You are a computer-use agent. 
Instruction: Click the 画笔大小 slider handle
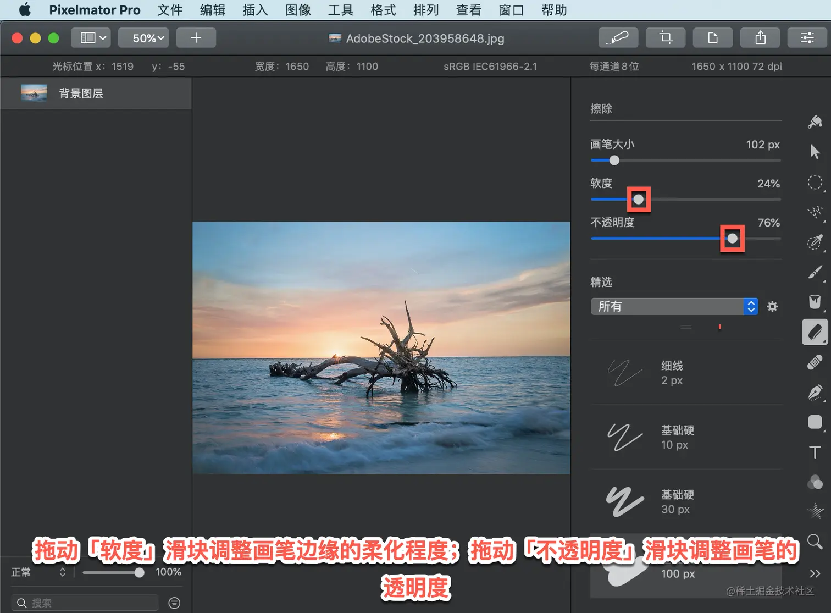[614, 161]
